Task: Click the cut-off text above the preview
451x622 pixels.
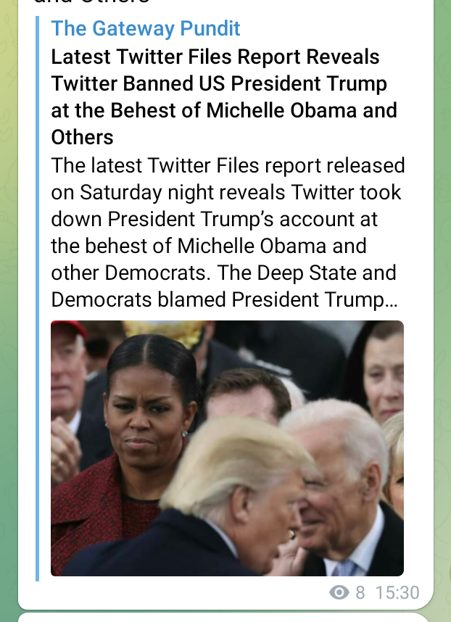Action: click(x=92, y=2)
